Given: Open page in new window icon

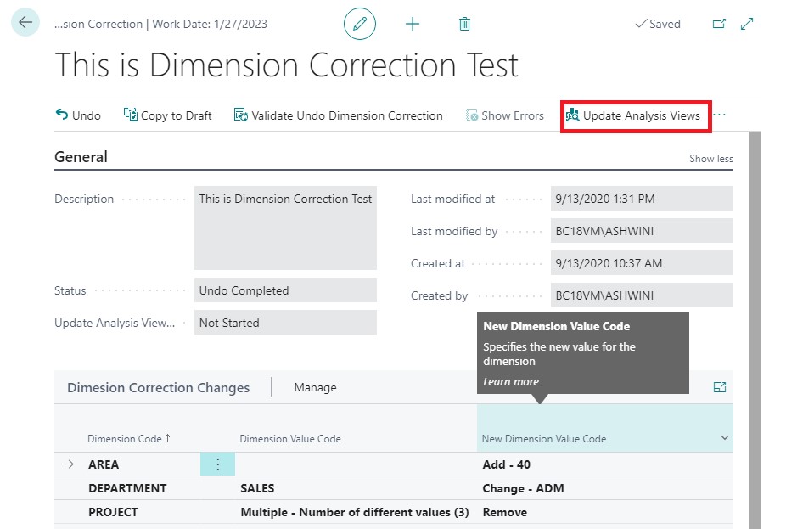Looking at the screenshot, I should pos(719,24).
